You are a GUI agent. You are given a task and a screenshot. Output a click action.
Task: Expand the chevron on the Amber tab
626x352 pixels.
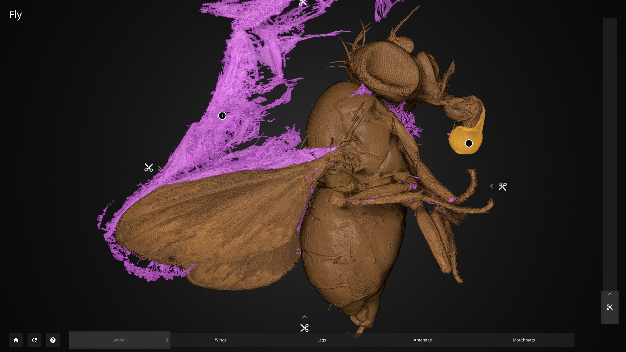click(167, 340)
